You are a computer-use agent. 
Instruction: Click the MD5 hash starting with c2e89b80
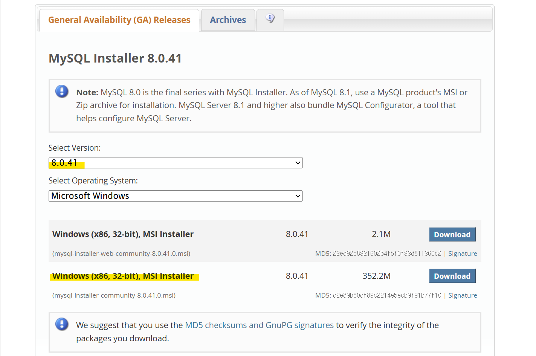[x=387, y=295]
